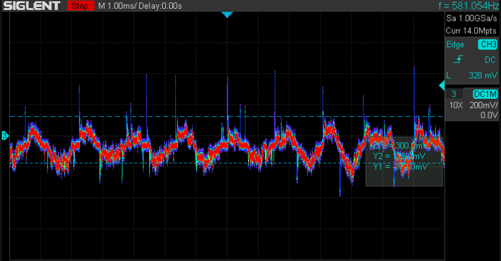Open the M 1.00ms timebase setting

click(118, 6)
